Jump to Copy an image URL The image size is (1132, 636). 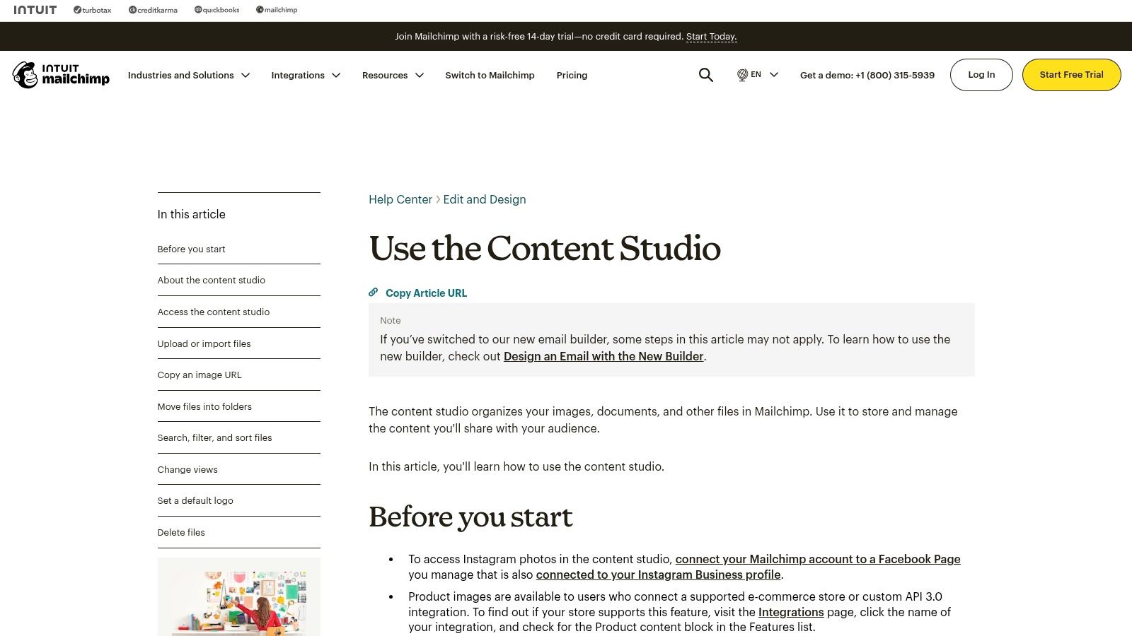[200, 375]
